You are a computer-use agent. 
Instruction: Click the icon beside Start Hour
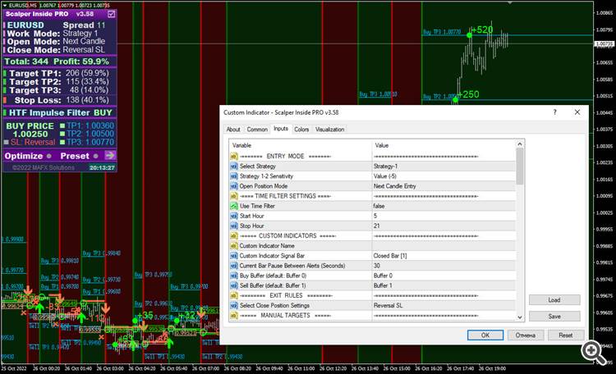pyautogui.click(x=234, y=216)
